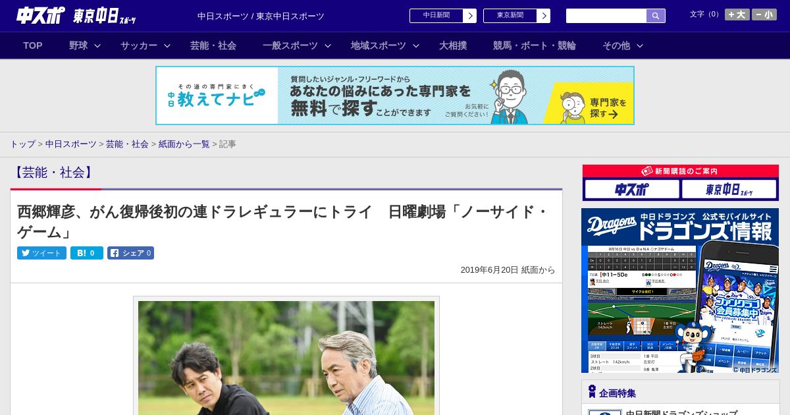Open その他 menu item
This screenshot has height=415, width=790.
coord(616,45)
